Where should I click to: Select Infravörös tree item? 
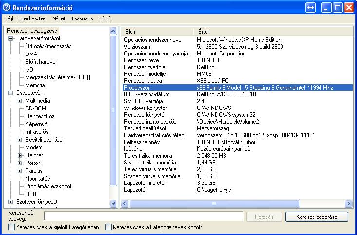coord(37,132)
